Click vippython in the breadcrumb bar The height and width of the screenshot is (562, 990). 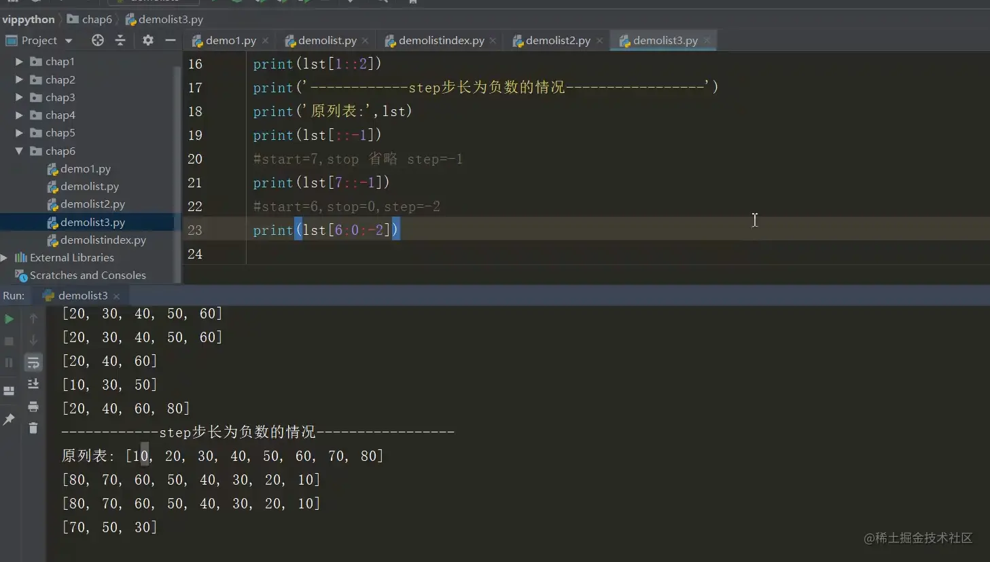coord(29,20)
